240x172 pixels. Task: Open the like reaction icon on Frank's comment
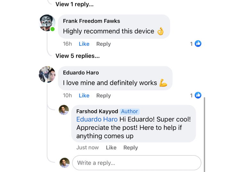198,44
